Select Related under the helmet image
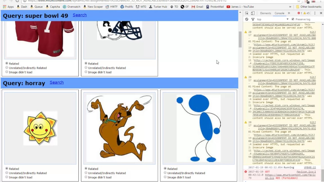324x182 pixels. click(x=86, y=63)
